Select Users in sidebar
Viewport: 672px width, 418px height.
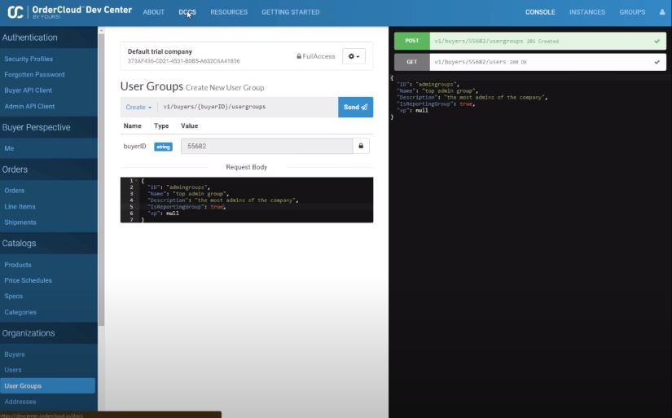(12, 370)
